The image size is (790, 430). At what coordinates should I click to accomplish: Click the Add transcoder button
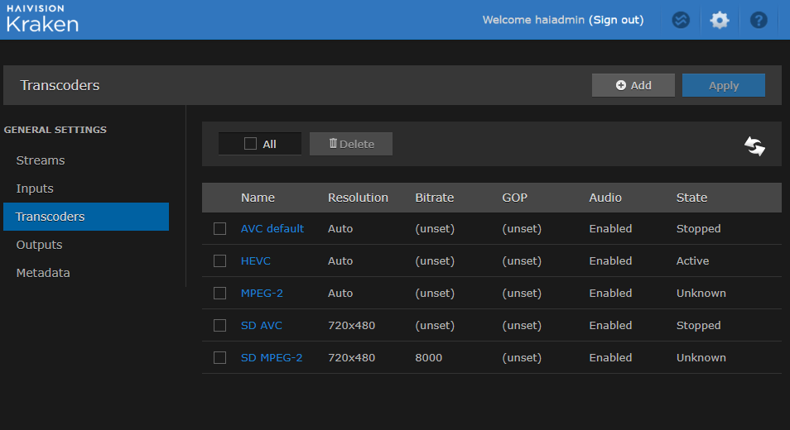(633, 85)
